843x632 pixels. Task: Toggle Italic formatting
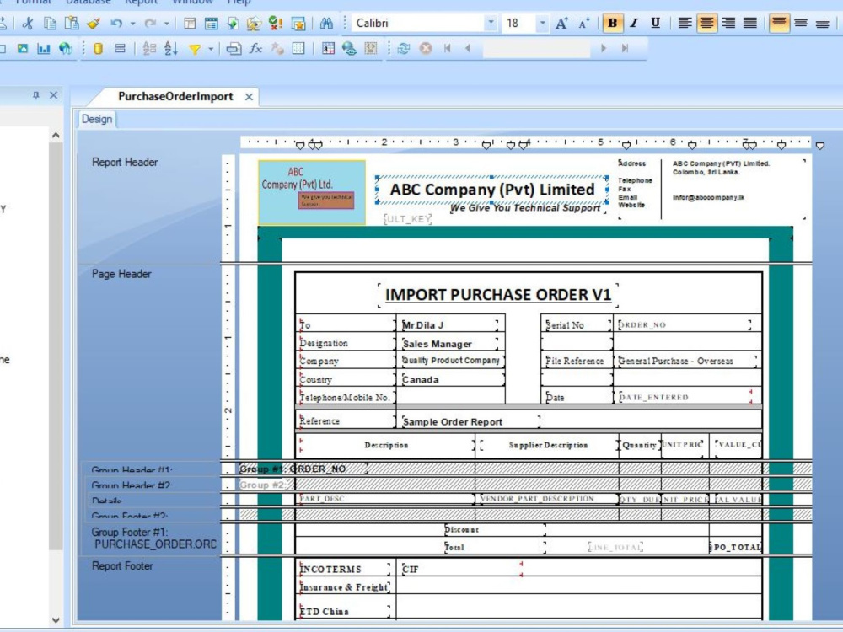[x=634, y=23]
